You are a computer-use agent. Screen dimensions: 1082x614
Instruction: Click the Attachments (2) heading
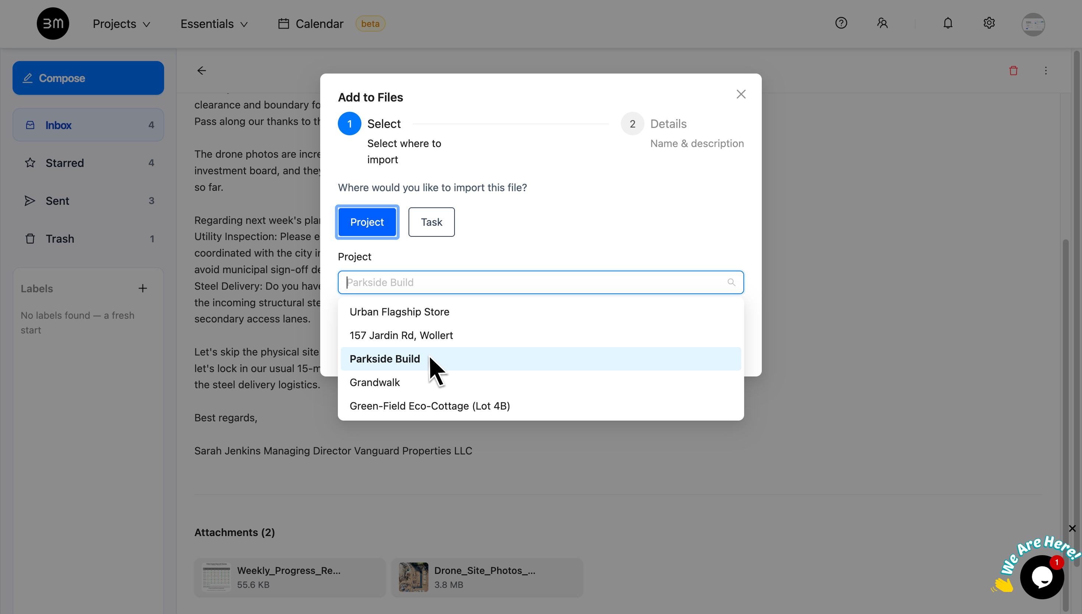coord(235,532)
